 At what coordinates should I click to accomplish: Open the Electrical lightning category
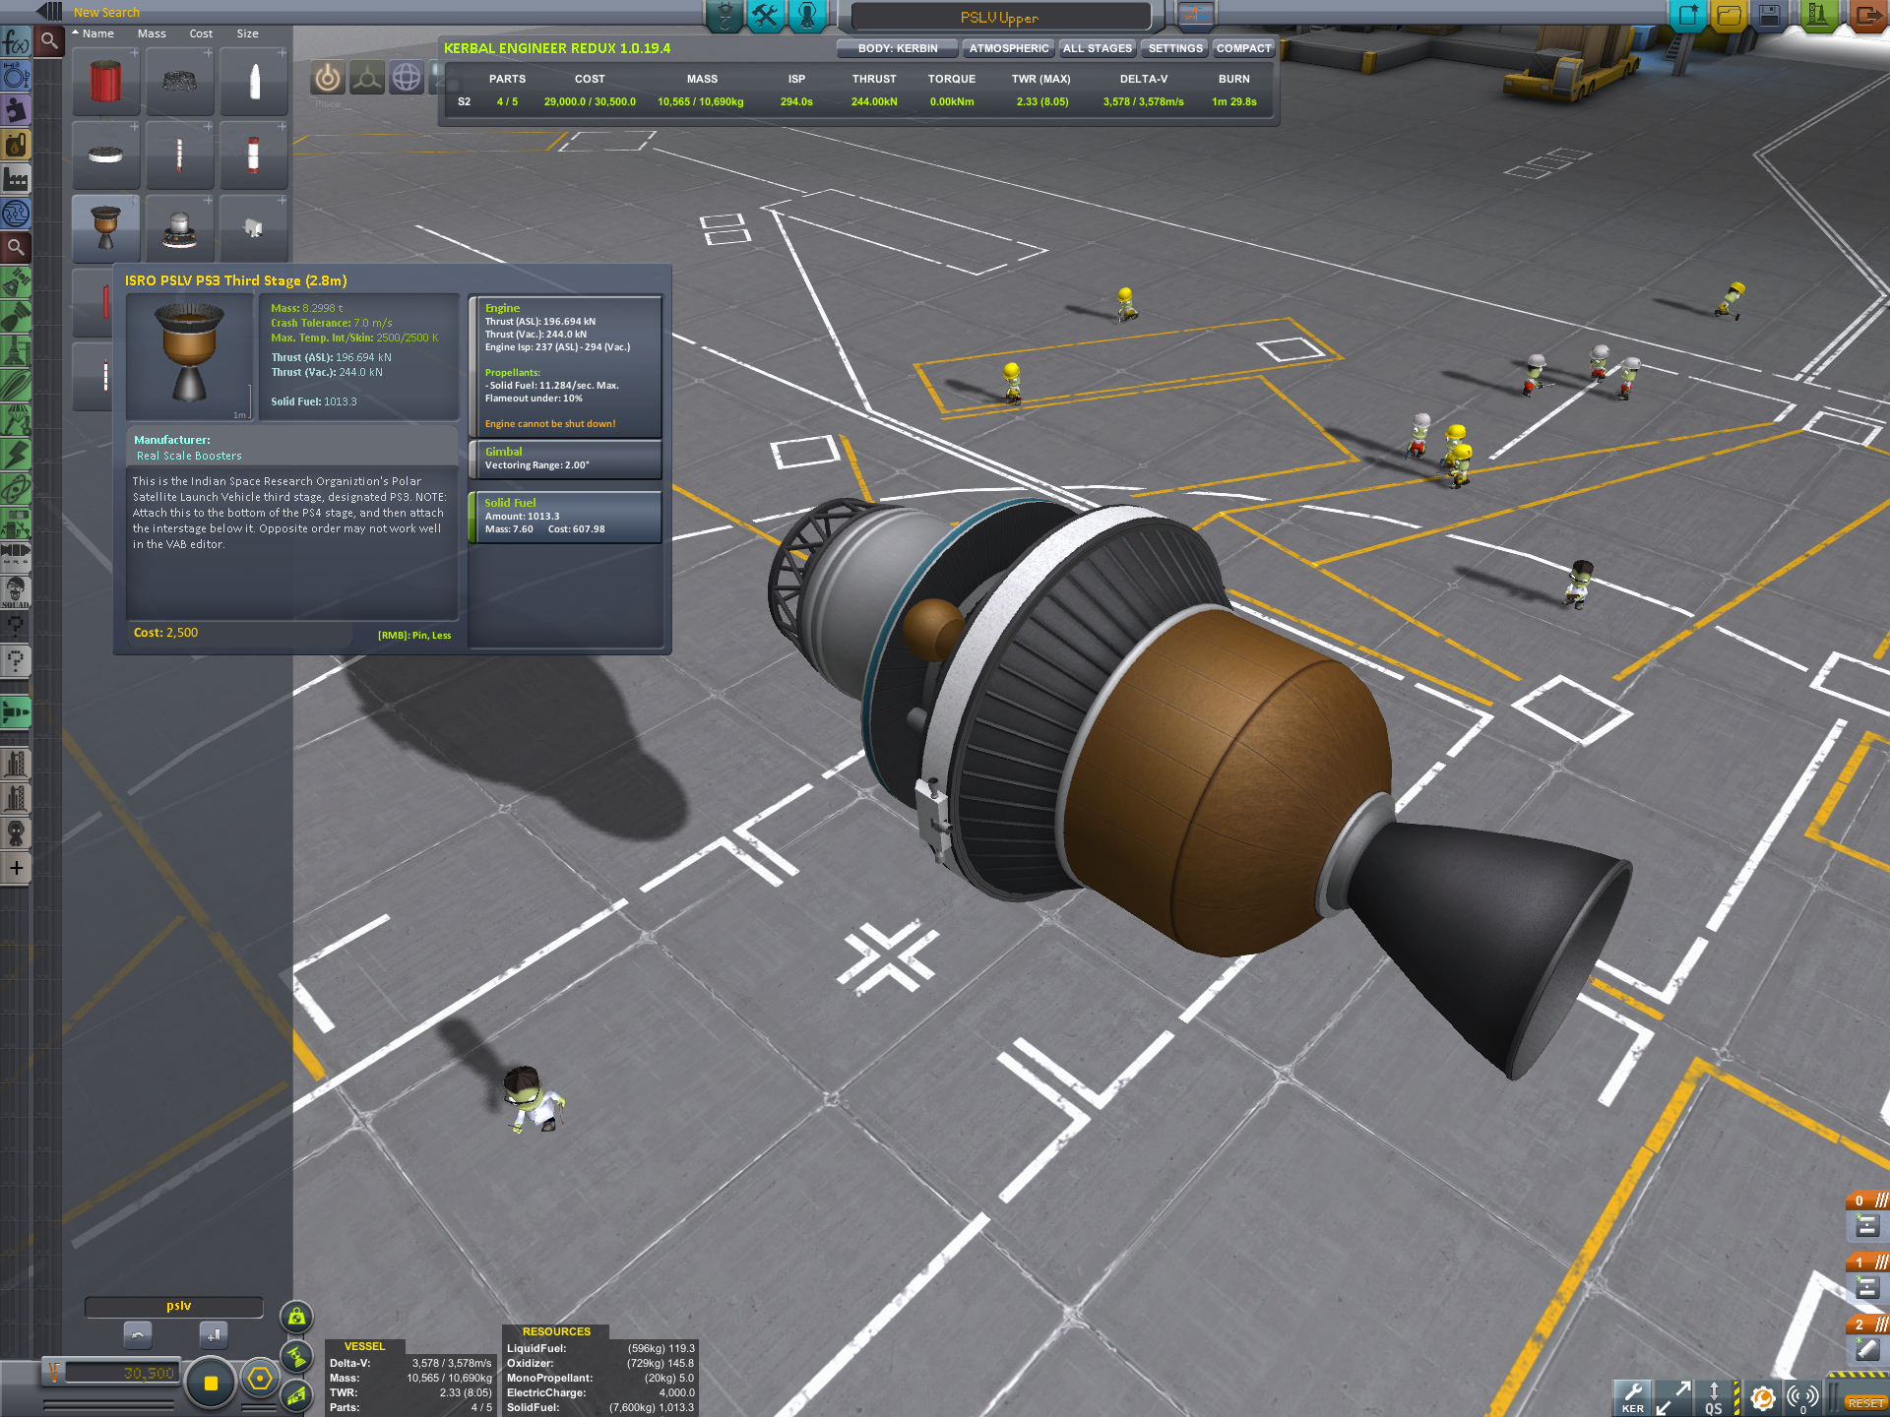(x=16, y=455)
